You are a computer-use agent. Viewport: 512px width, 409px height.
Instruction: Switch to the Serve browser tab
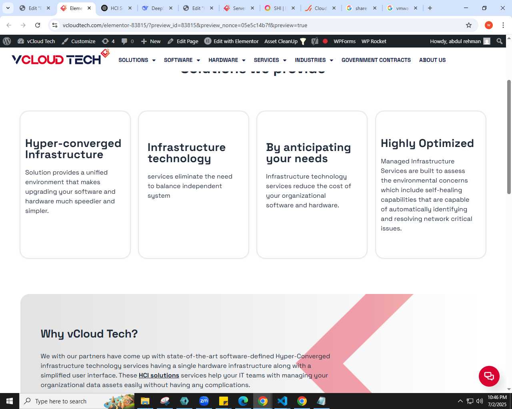pyautogui.click(x=239, y=8)
